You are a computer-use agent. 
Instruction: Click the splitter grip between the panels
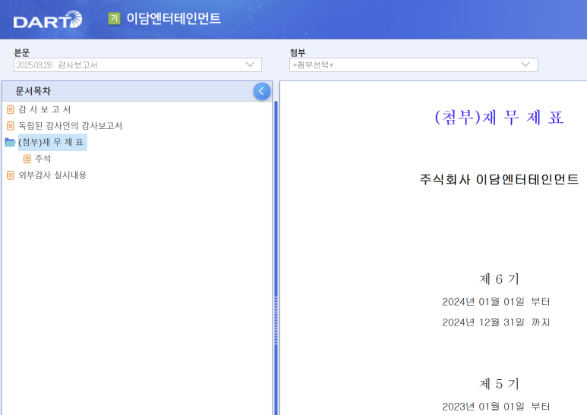pyautogui.click(x=276, y=321)
